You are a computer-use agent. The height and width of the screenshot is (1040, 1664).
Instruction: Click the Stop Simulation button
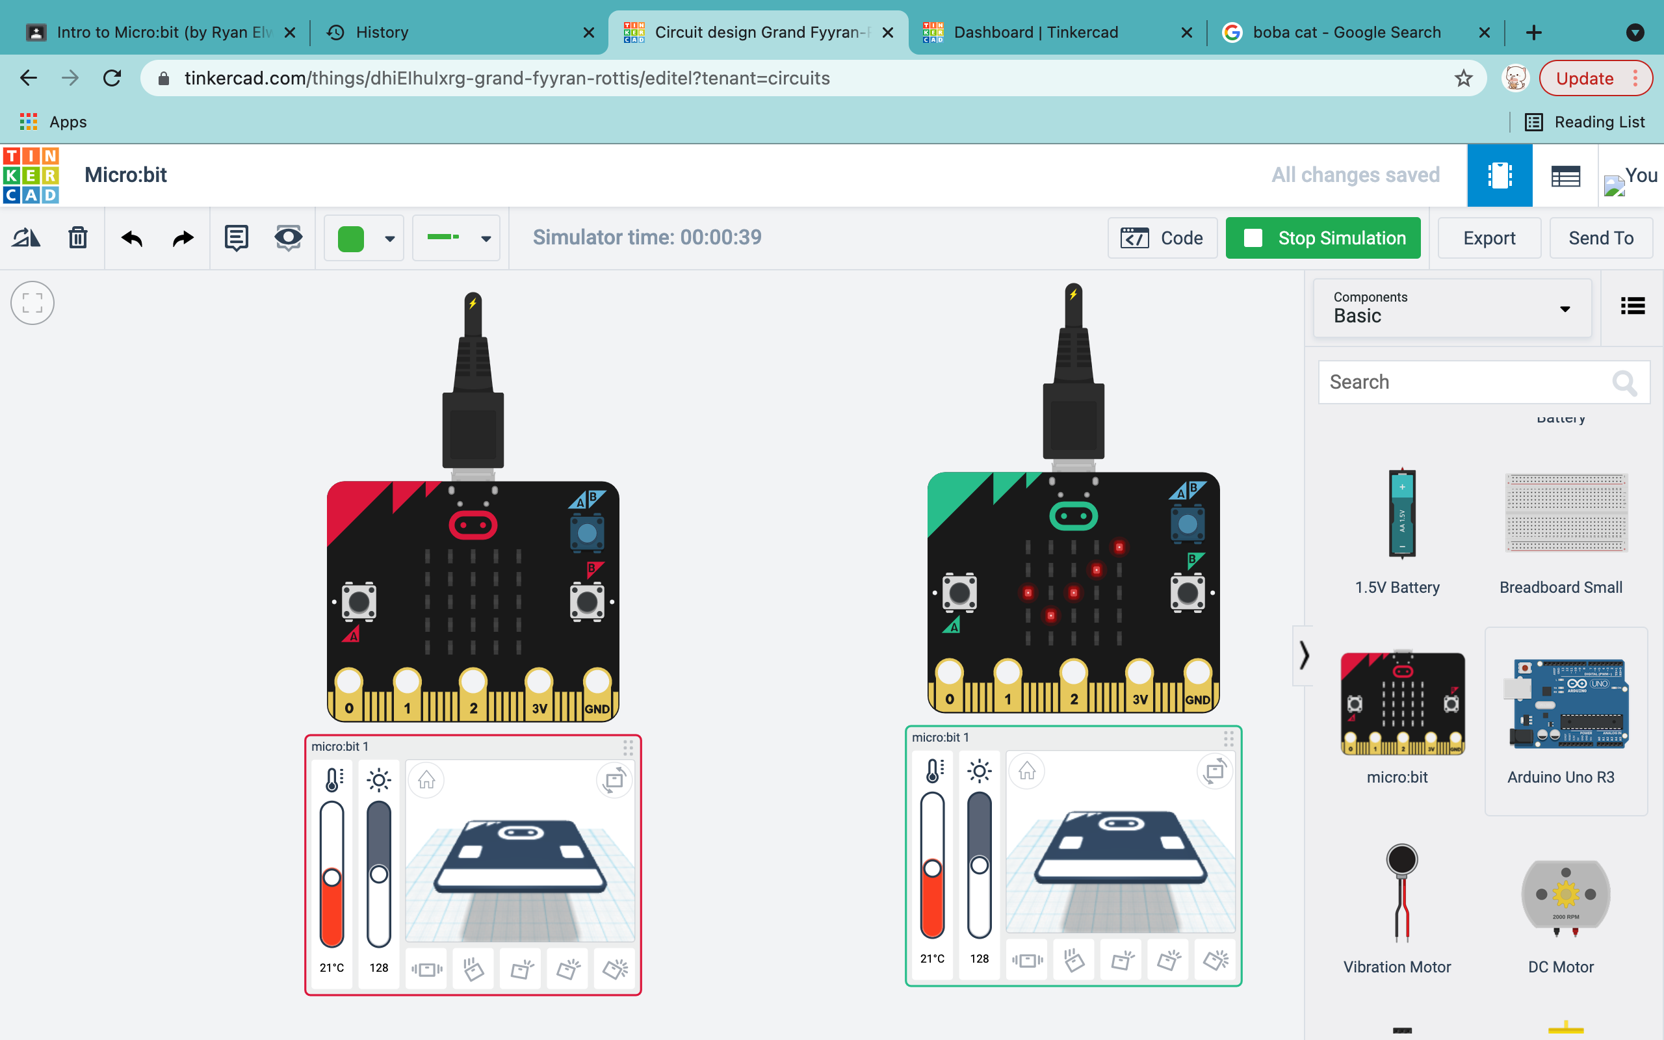tap(1322, 238)
